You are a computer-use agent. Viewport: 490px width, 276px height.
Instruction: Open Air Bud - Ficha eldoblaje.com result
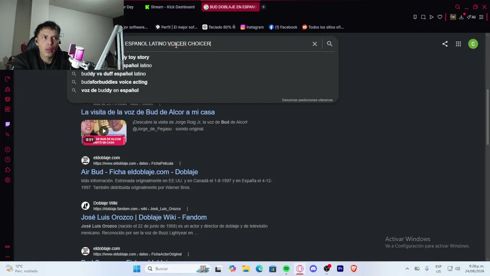tap(139, 172)
